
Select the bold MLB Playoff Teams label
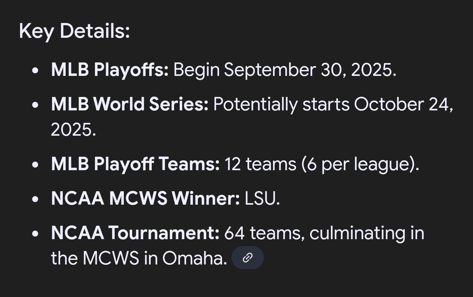click(x=135, y=164)
